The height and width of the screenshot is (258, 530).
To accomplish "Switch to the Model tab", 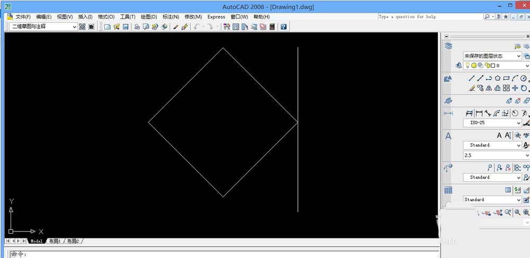I will point(37,241).
